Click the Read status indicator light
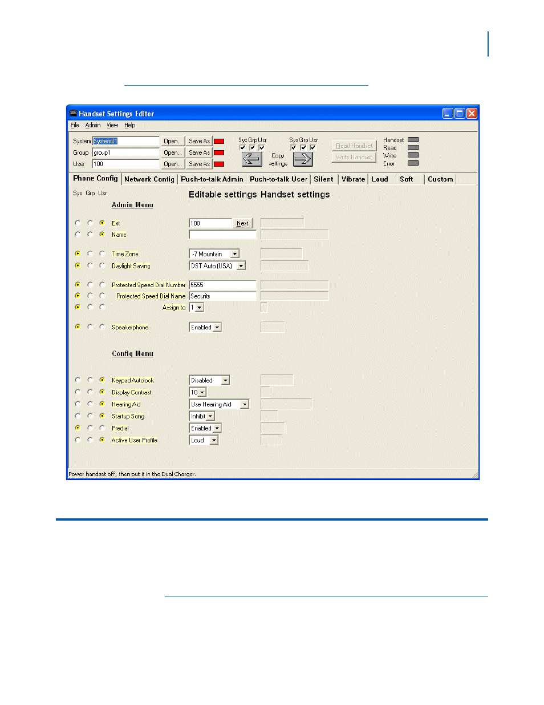Screen dimensions: 544x705 (x=413, y=148)
